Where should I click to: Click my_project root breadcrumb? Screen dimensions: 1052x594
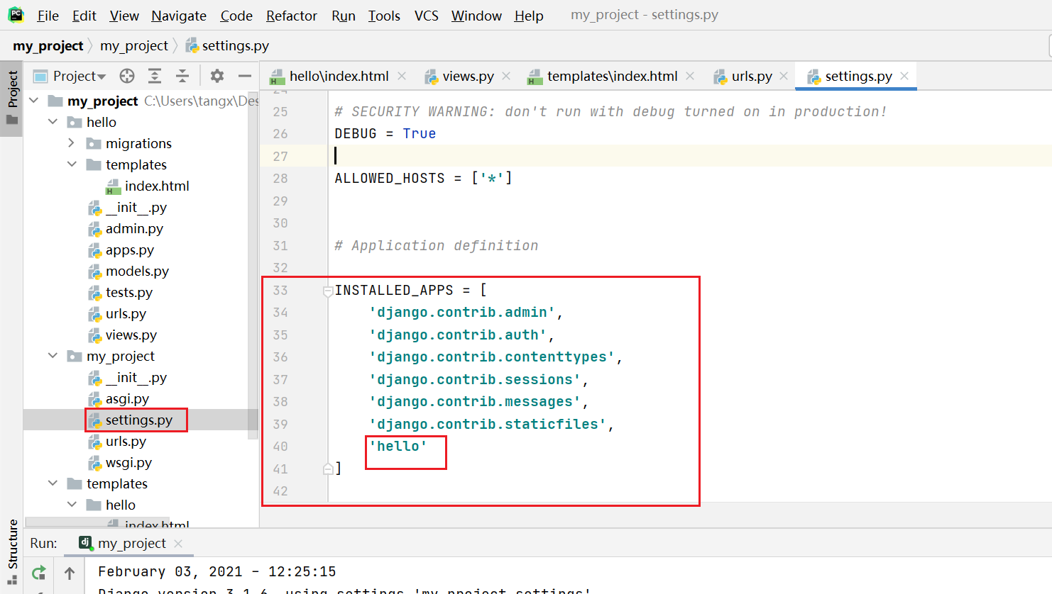coord(48,45)
